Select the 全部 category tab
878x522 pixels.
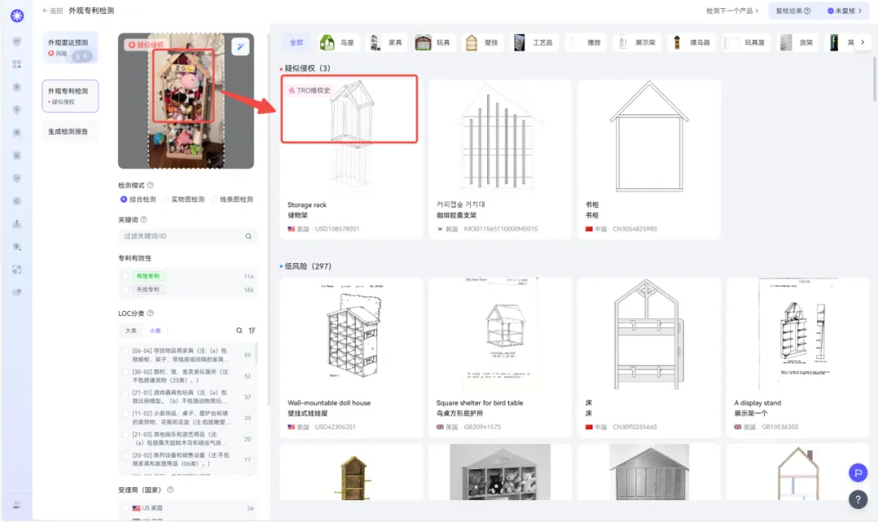[x=296, y=42]
